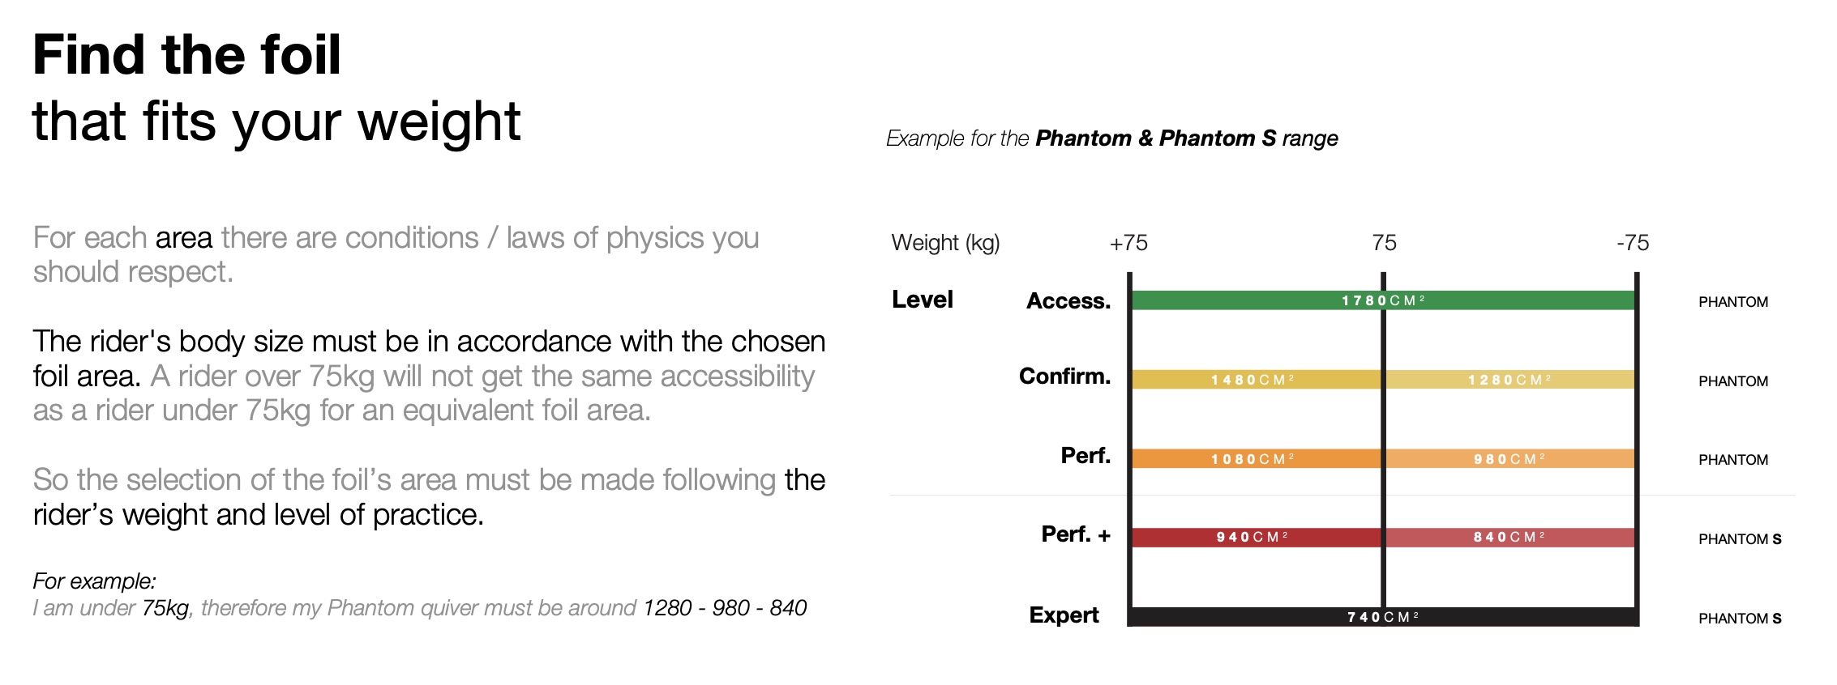Select the black 740 cm² bar

tap(1382, 617)
